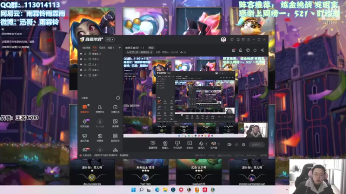
Task: Add a 多媒体 media source
Action: coord(189,145)
